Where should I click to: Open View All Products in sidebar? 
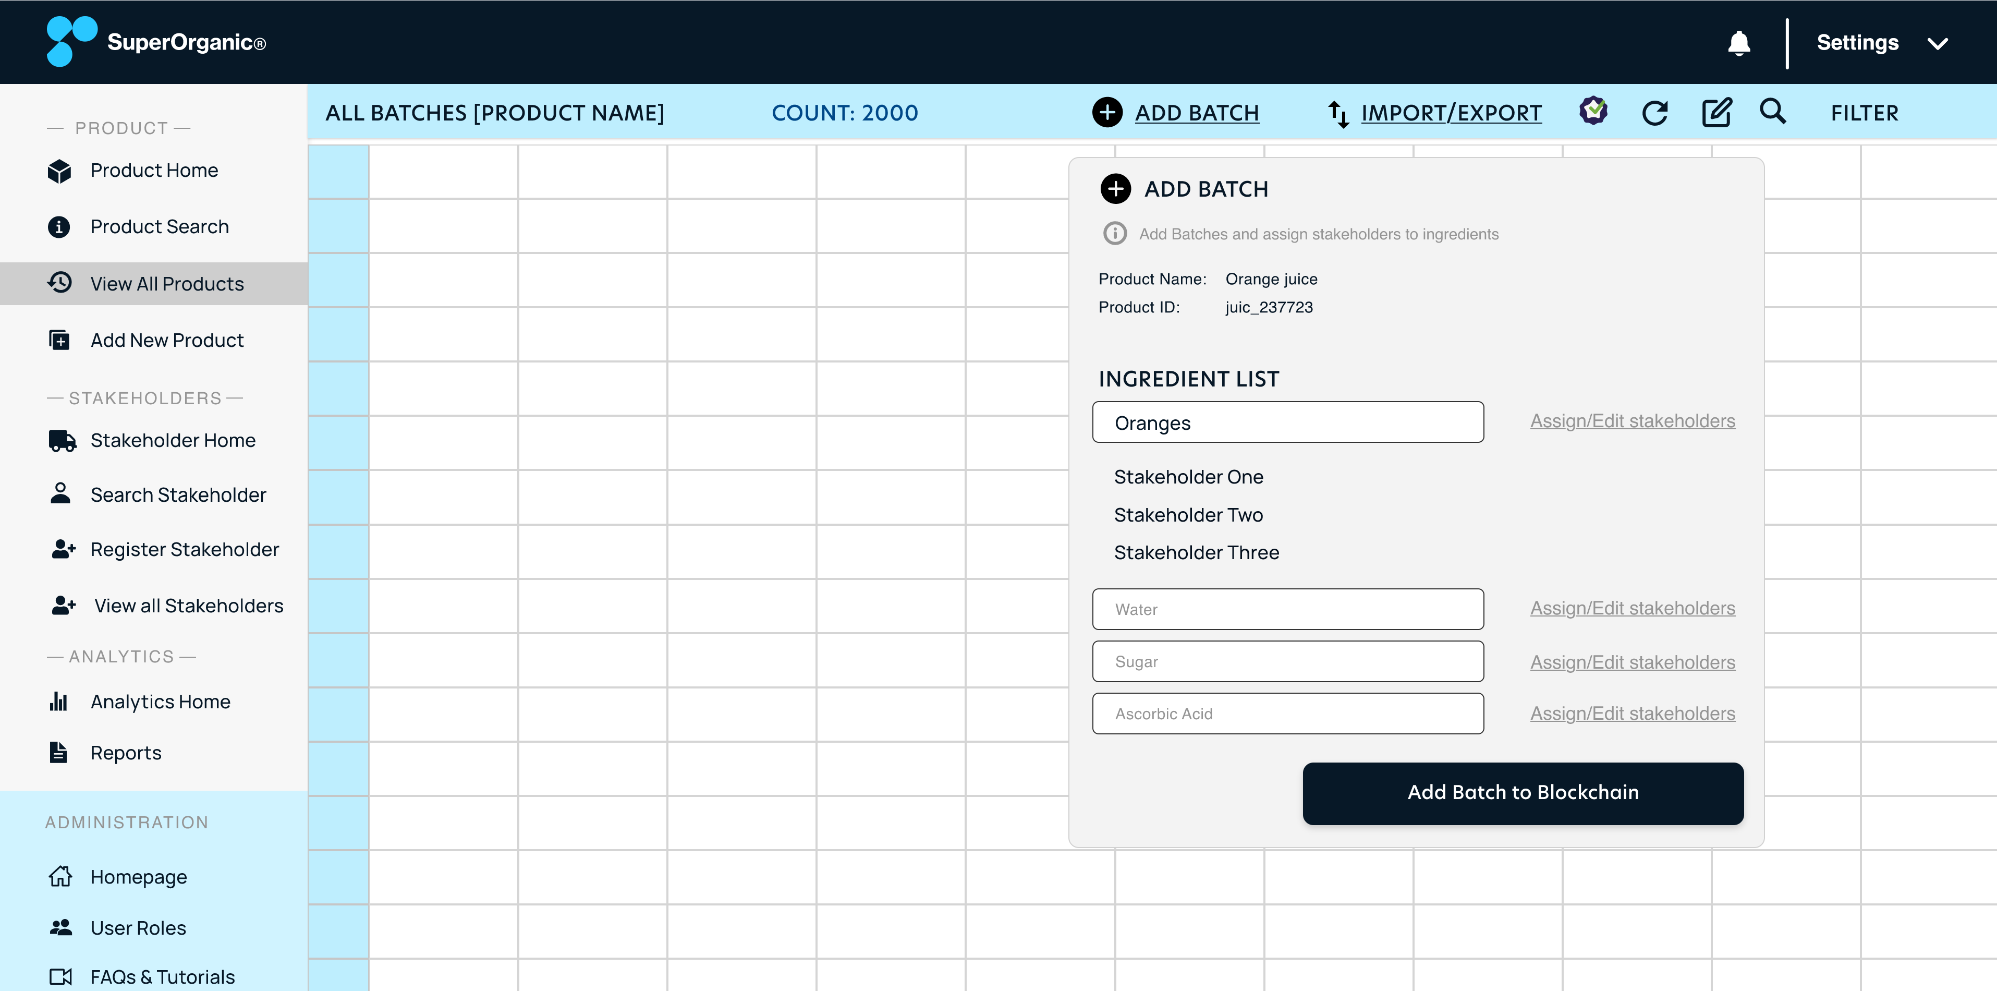[167, 284]
